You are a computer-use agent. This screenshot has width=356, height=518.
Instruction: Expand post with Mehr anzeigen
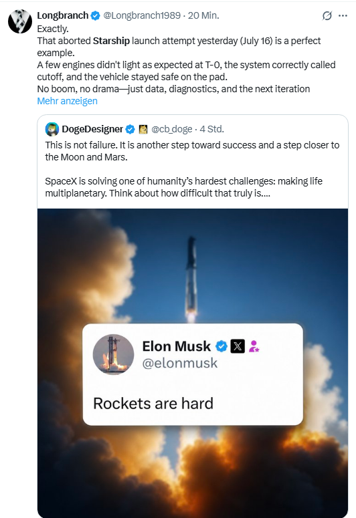(67, 101)
